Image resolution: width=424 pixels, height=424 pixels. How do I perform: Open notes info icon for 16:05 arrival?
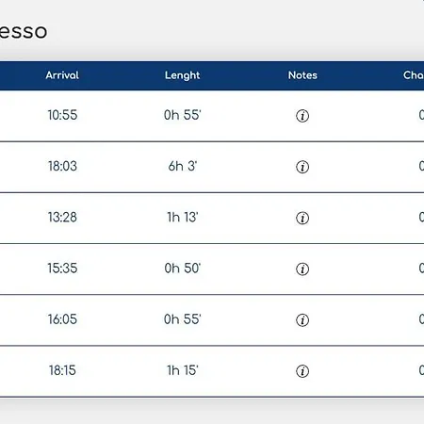(x=302, y=320)
